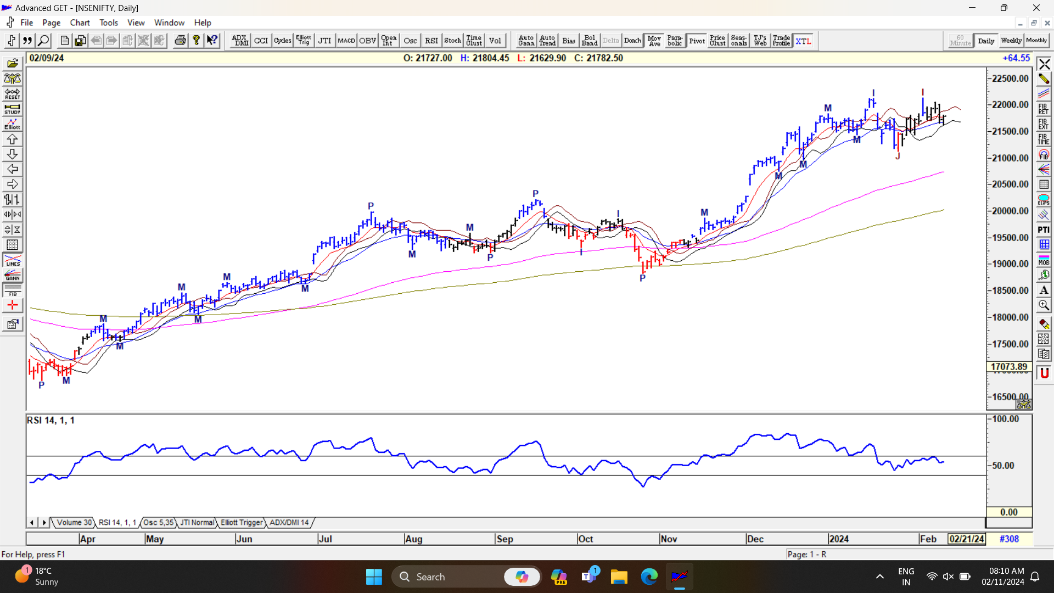Click the Bollinger Band toolbar button
This screenshot has height=593, width=1054.
click(x=590, y=41)
